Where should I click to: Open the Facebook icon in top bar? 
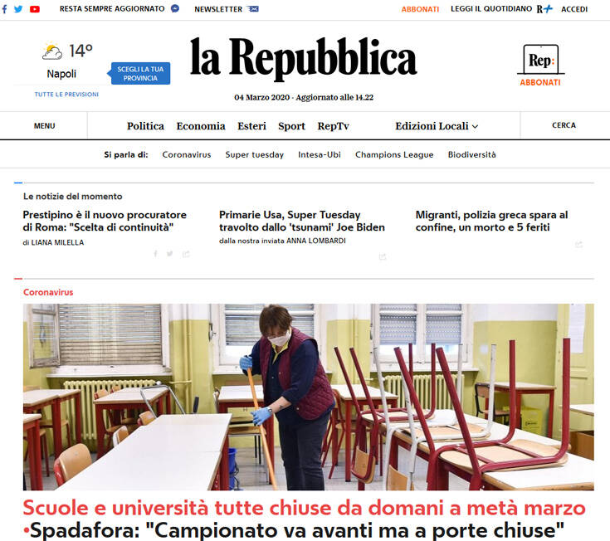tap(4, 9)
